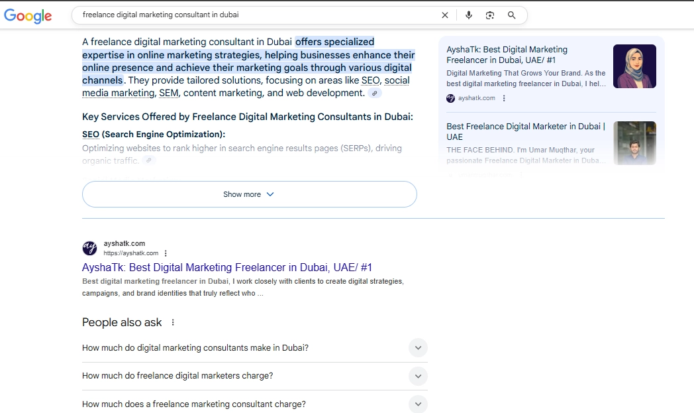Image resolution: width=694 pixels, height=413 pixels.
Task: Click ayshatk.com domain in side card
Action: click(x=477, y=98)
